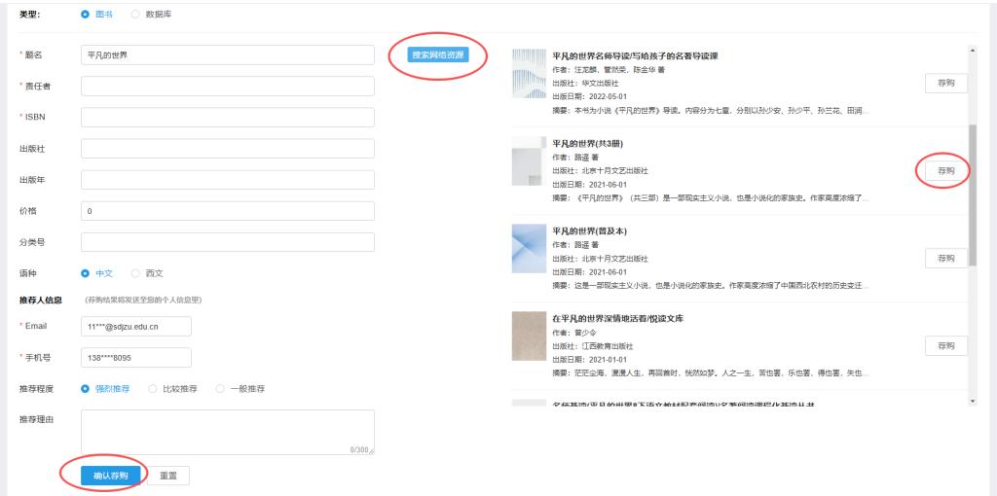Click cover thumbnail of 在平凡的世界深情地活着

529,337
